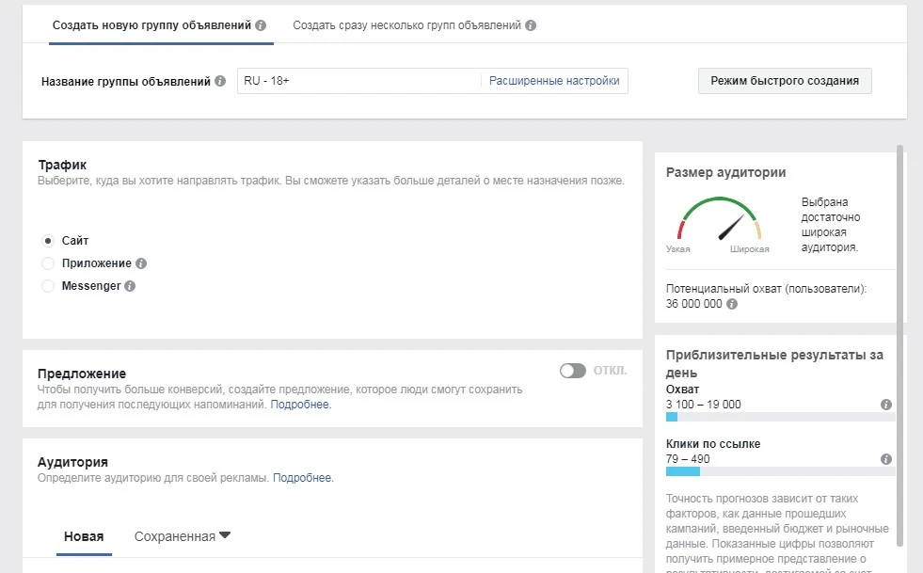This screenshot has height=573, width=923.
Task: Toggle the 'Предложение' switch on
Action: coord(572,371)
